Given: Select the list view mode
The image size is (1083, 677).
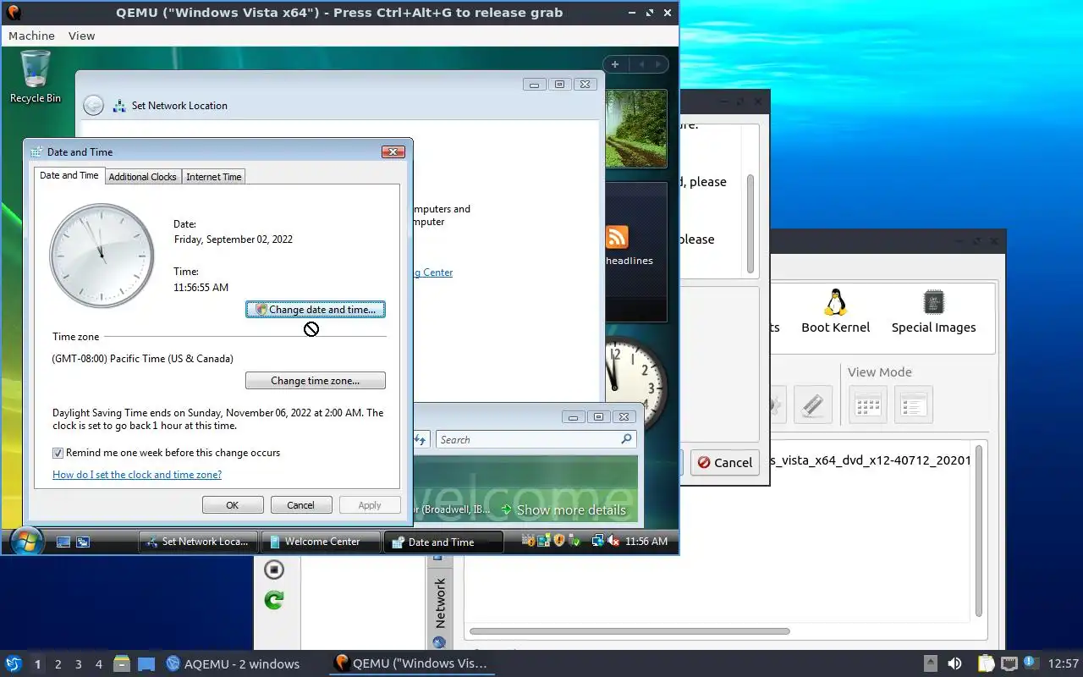Looking at the screenshot, I should pyautogui.click(x=913, y=405).
